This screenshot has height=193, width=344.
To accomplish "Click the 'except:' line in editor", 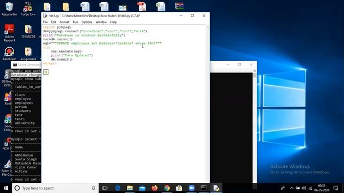I will [49, 63].
